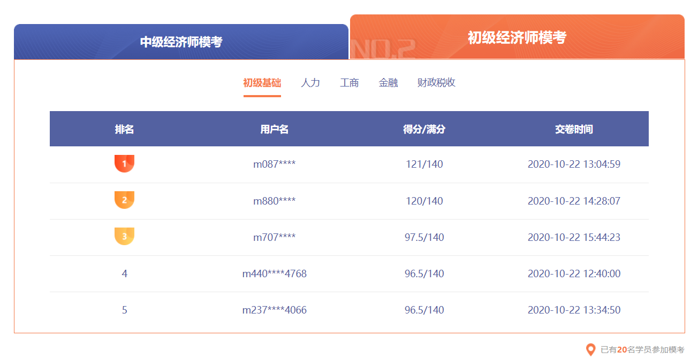Click the 交卷时间 column header

[574, 129]
